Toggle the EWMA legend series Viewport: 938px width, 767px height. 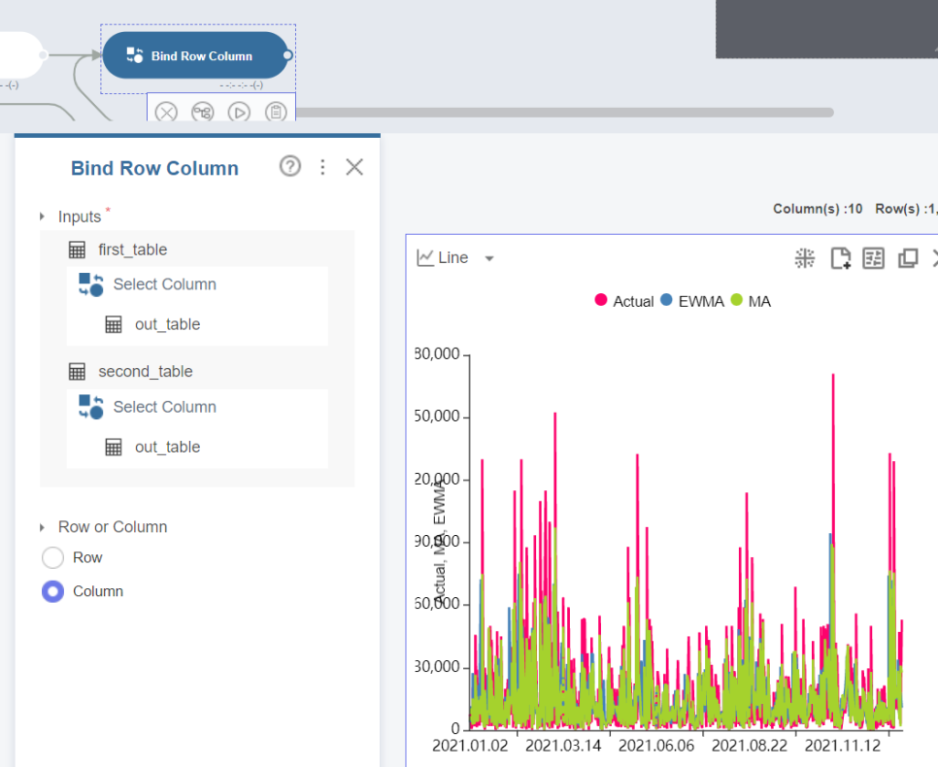[x=692, y=301]
